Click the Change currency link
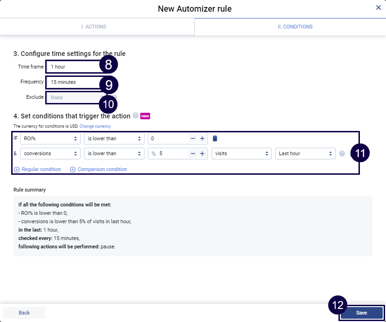This screenshot has height=322, width=386. click(x=95, y=126)
